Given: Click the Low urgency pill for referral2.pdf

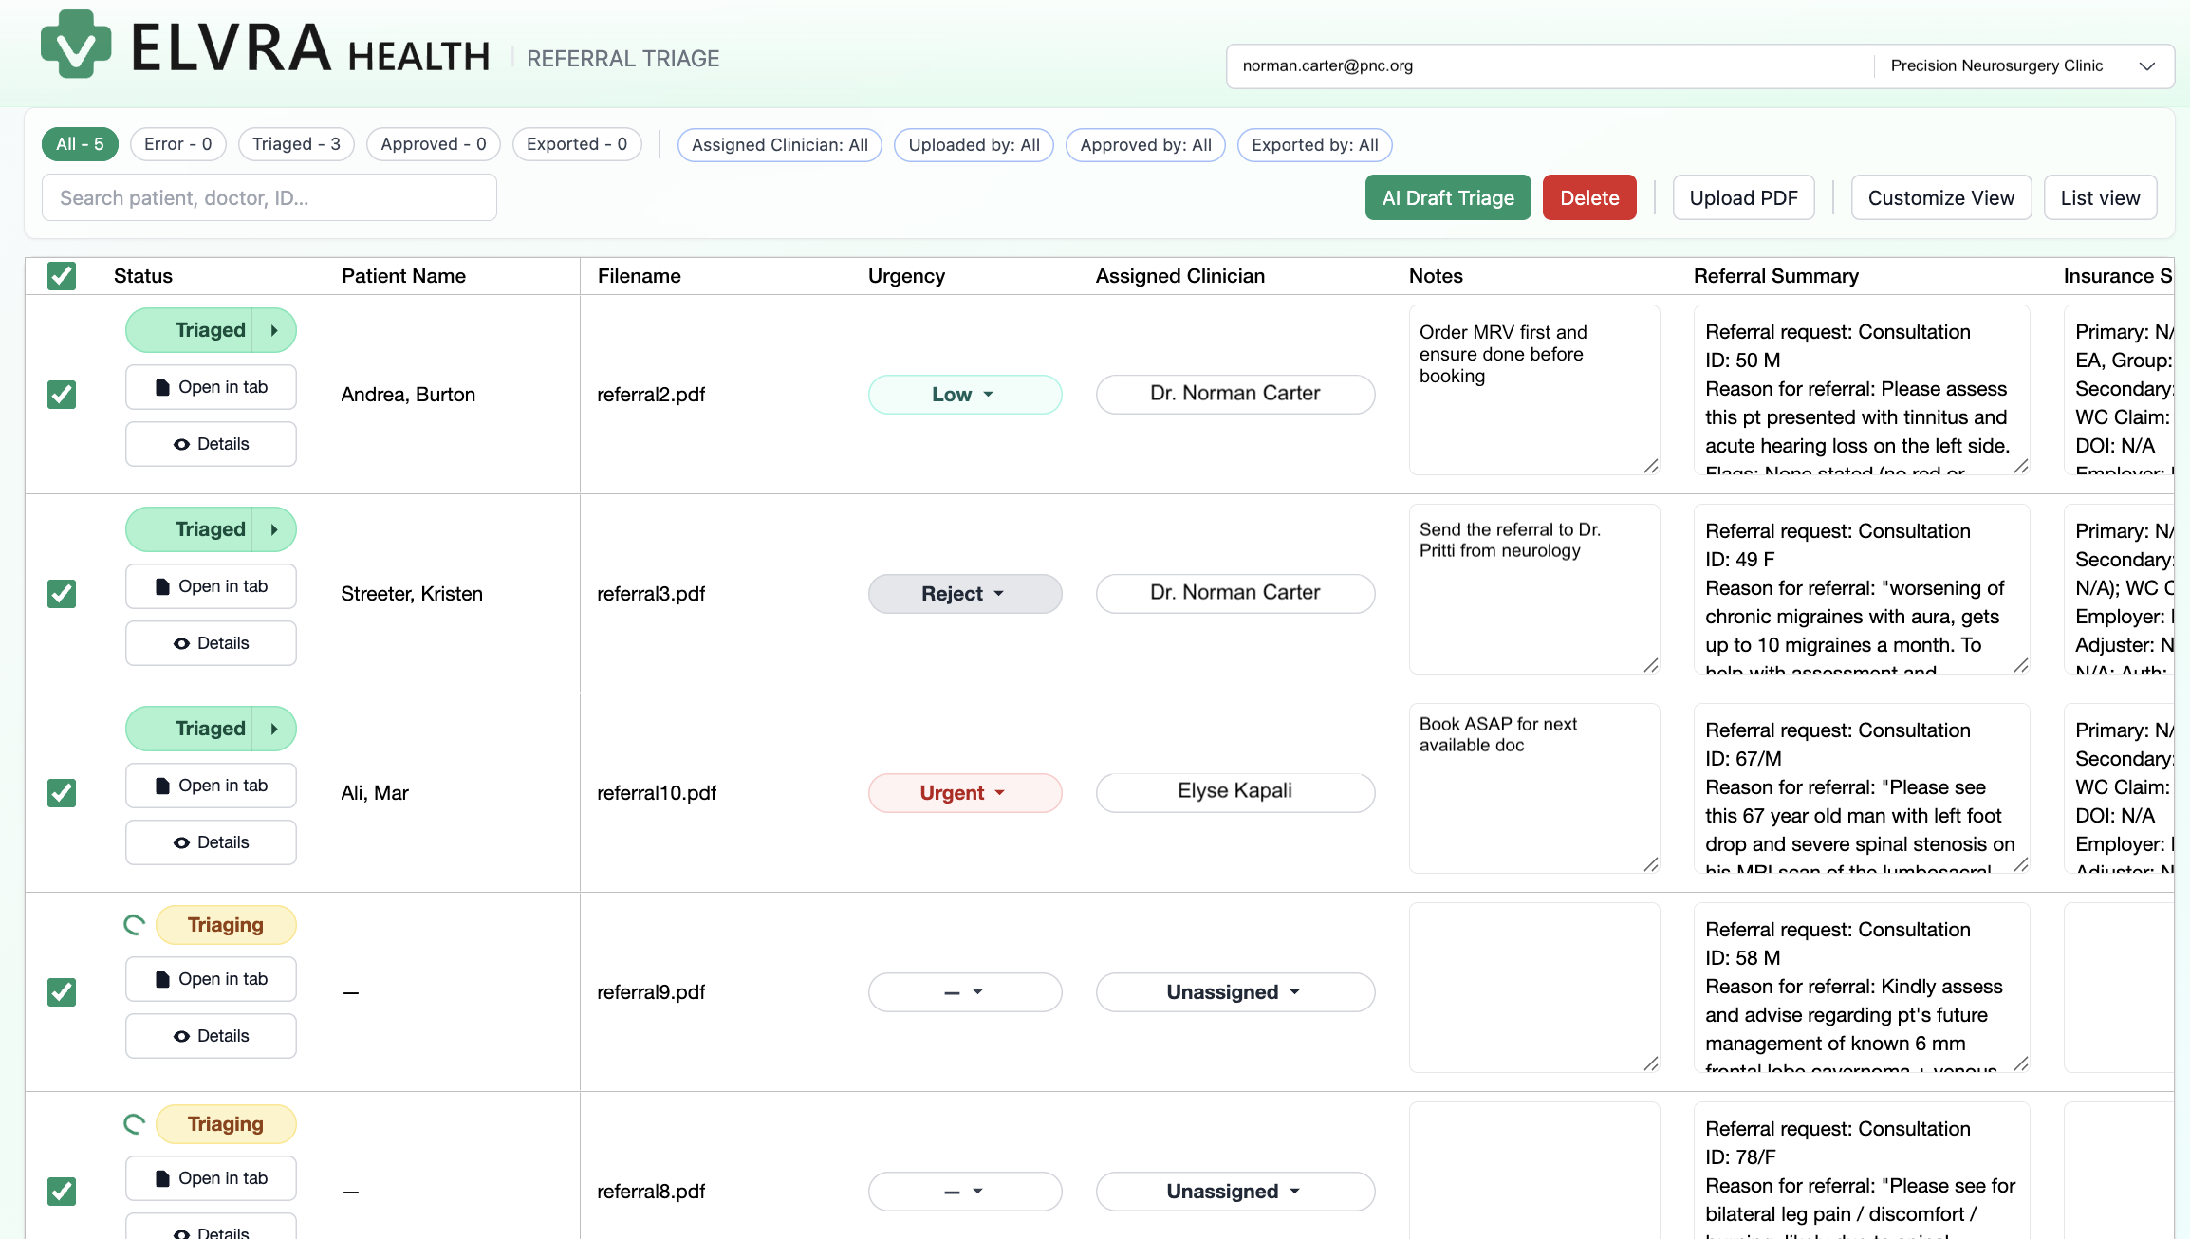Looking at the screenshot, I should pos(964,394).
